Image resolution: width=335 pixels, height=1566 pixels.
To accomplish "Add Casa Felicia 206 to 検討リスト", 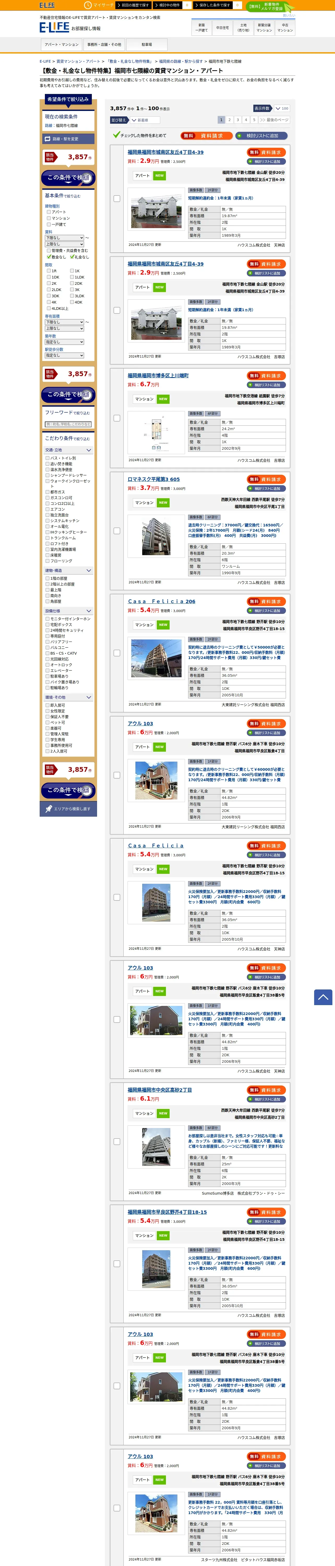I will click(266, 610).
